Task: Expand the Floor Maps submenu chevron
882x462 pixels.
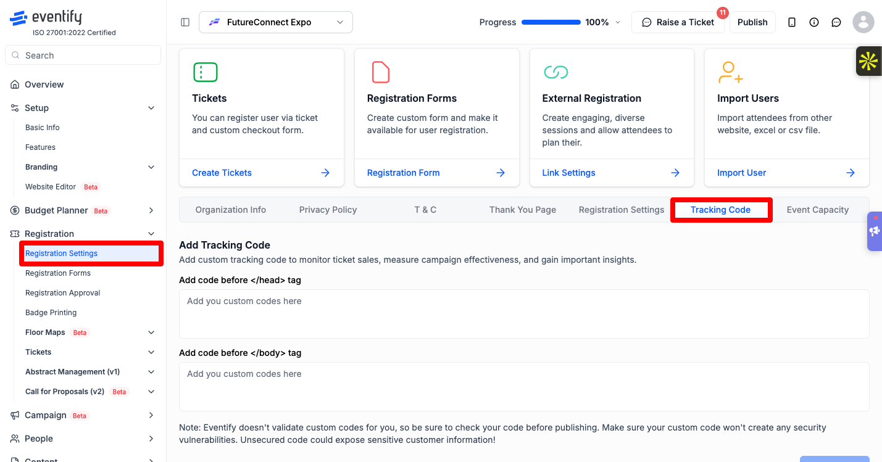Action: coord(151,332)
